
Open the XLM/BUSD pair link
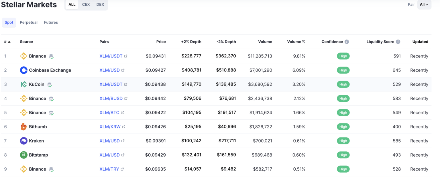tap(111, 99)
